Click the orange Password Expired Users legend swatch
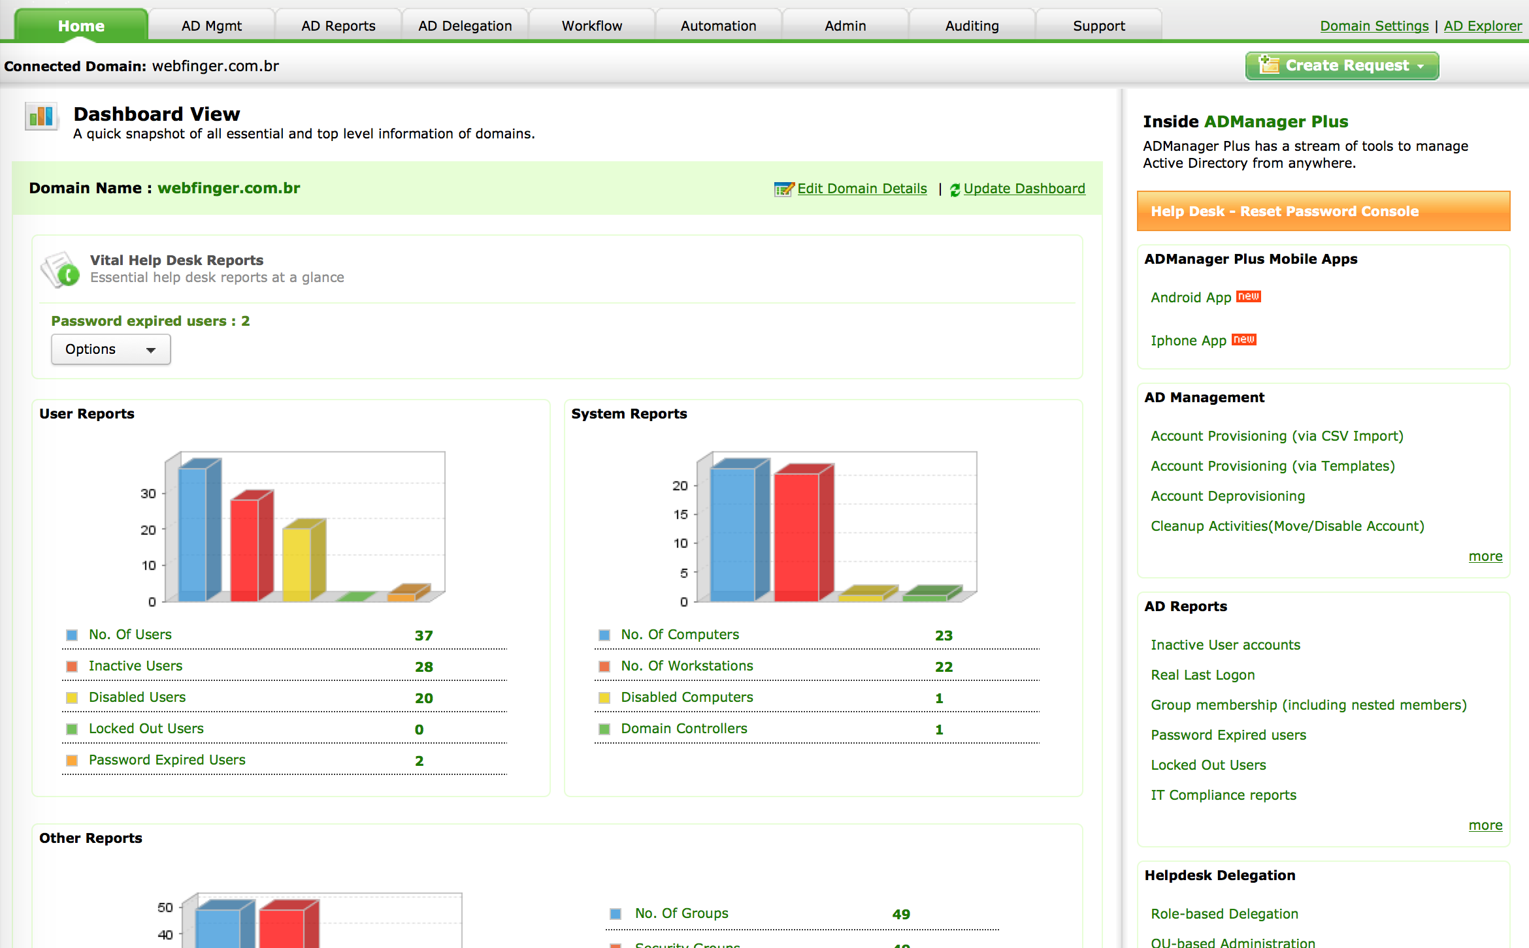This screenshot has width=1529, height=948. (72, 760)
